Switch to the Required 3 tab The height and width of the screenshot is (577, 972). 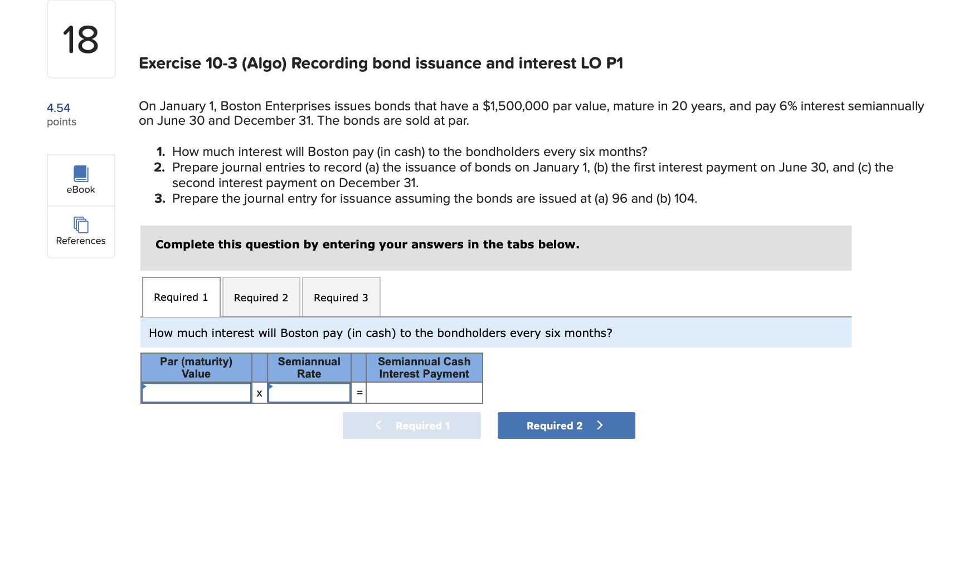coord(341,297)
